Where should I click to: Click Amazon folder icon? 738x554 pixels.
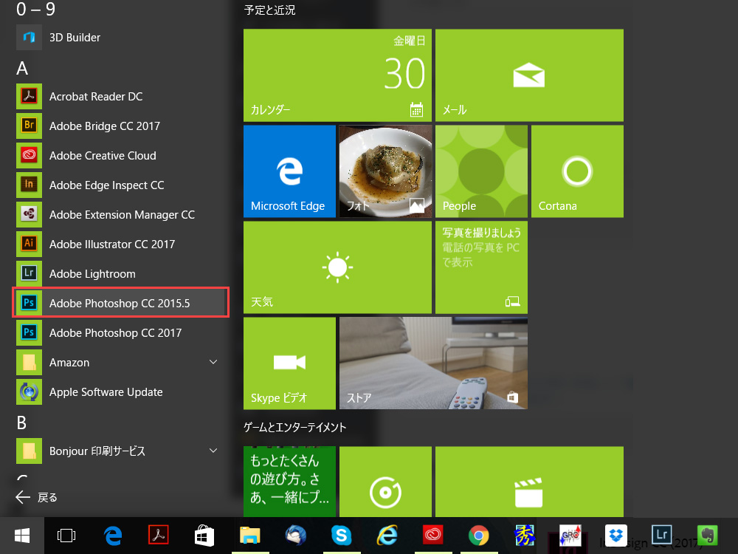tap(29, 362)
